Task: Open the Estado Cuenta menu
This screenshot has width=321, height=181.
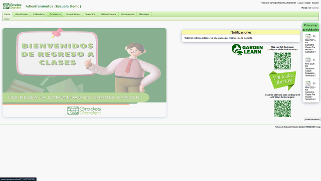Action: coord(108,14)
